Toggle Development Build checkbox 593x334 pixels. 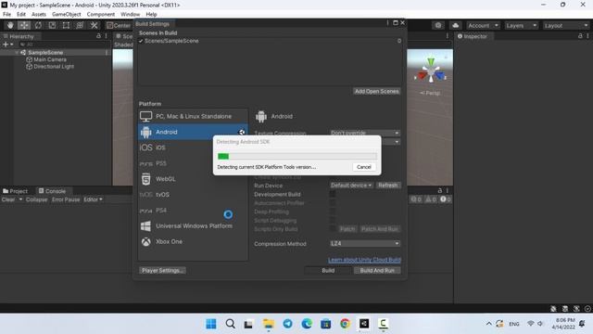[333, 194]
